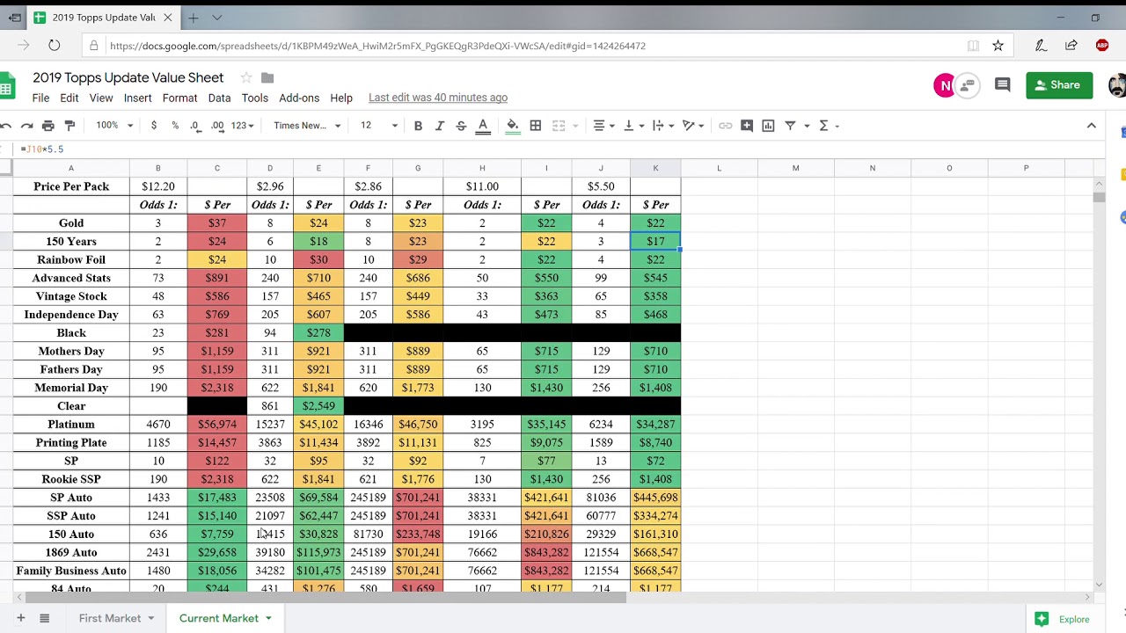This screenshot has height=633, width=1126.
Task: Open the Help menu
Action: (x=341, y=98)
